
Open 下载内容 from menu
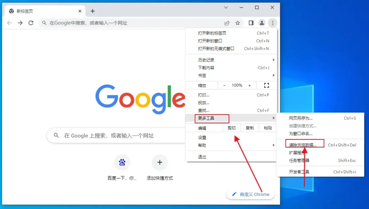(231, 68)
